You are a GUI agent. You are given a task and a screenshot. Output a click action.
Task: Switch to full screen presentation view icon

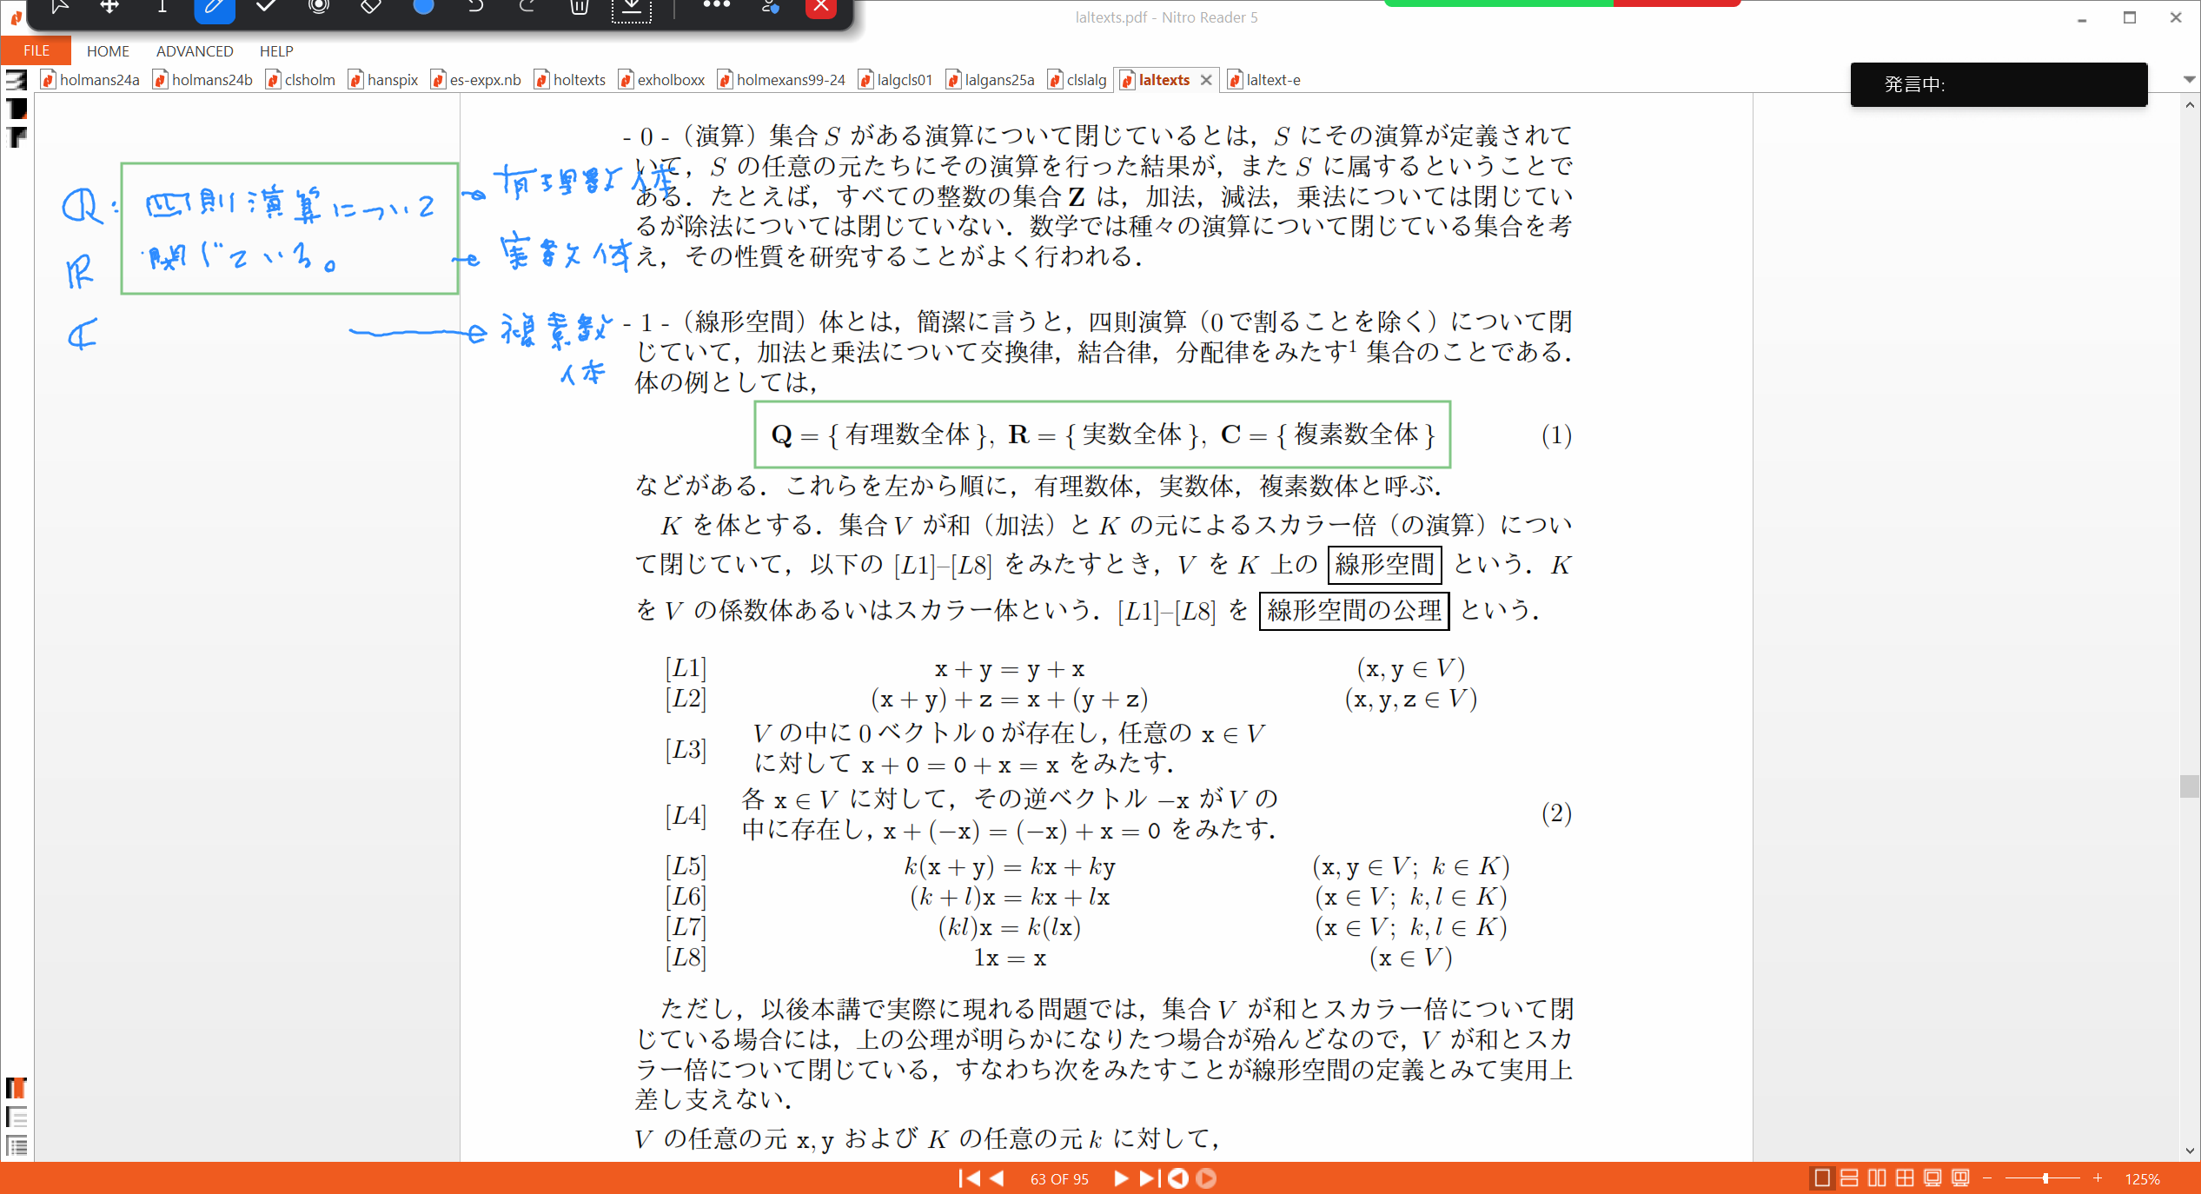(x=1933, y=1178)
